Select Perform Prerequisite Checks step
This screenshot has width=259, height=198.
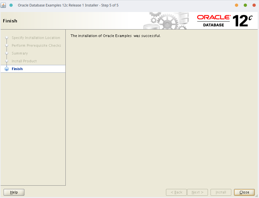(x=36, y=45)
